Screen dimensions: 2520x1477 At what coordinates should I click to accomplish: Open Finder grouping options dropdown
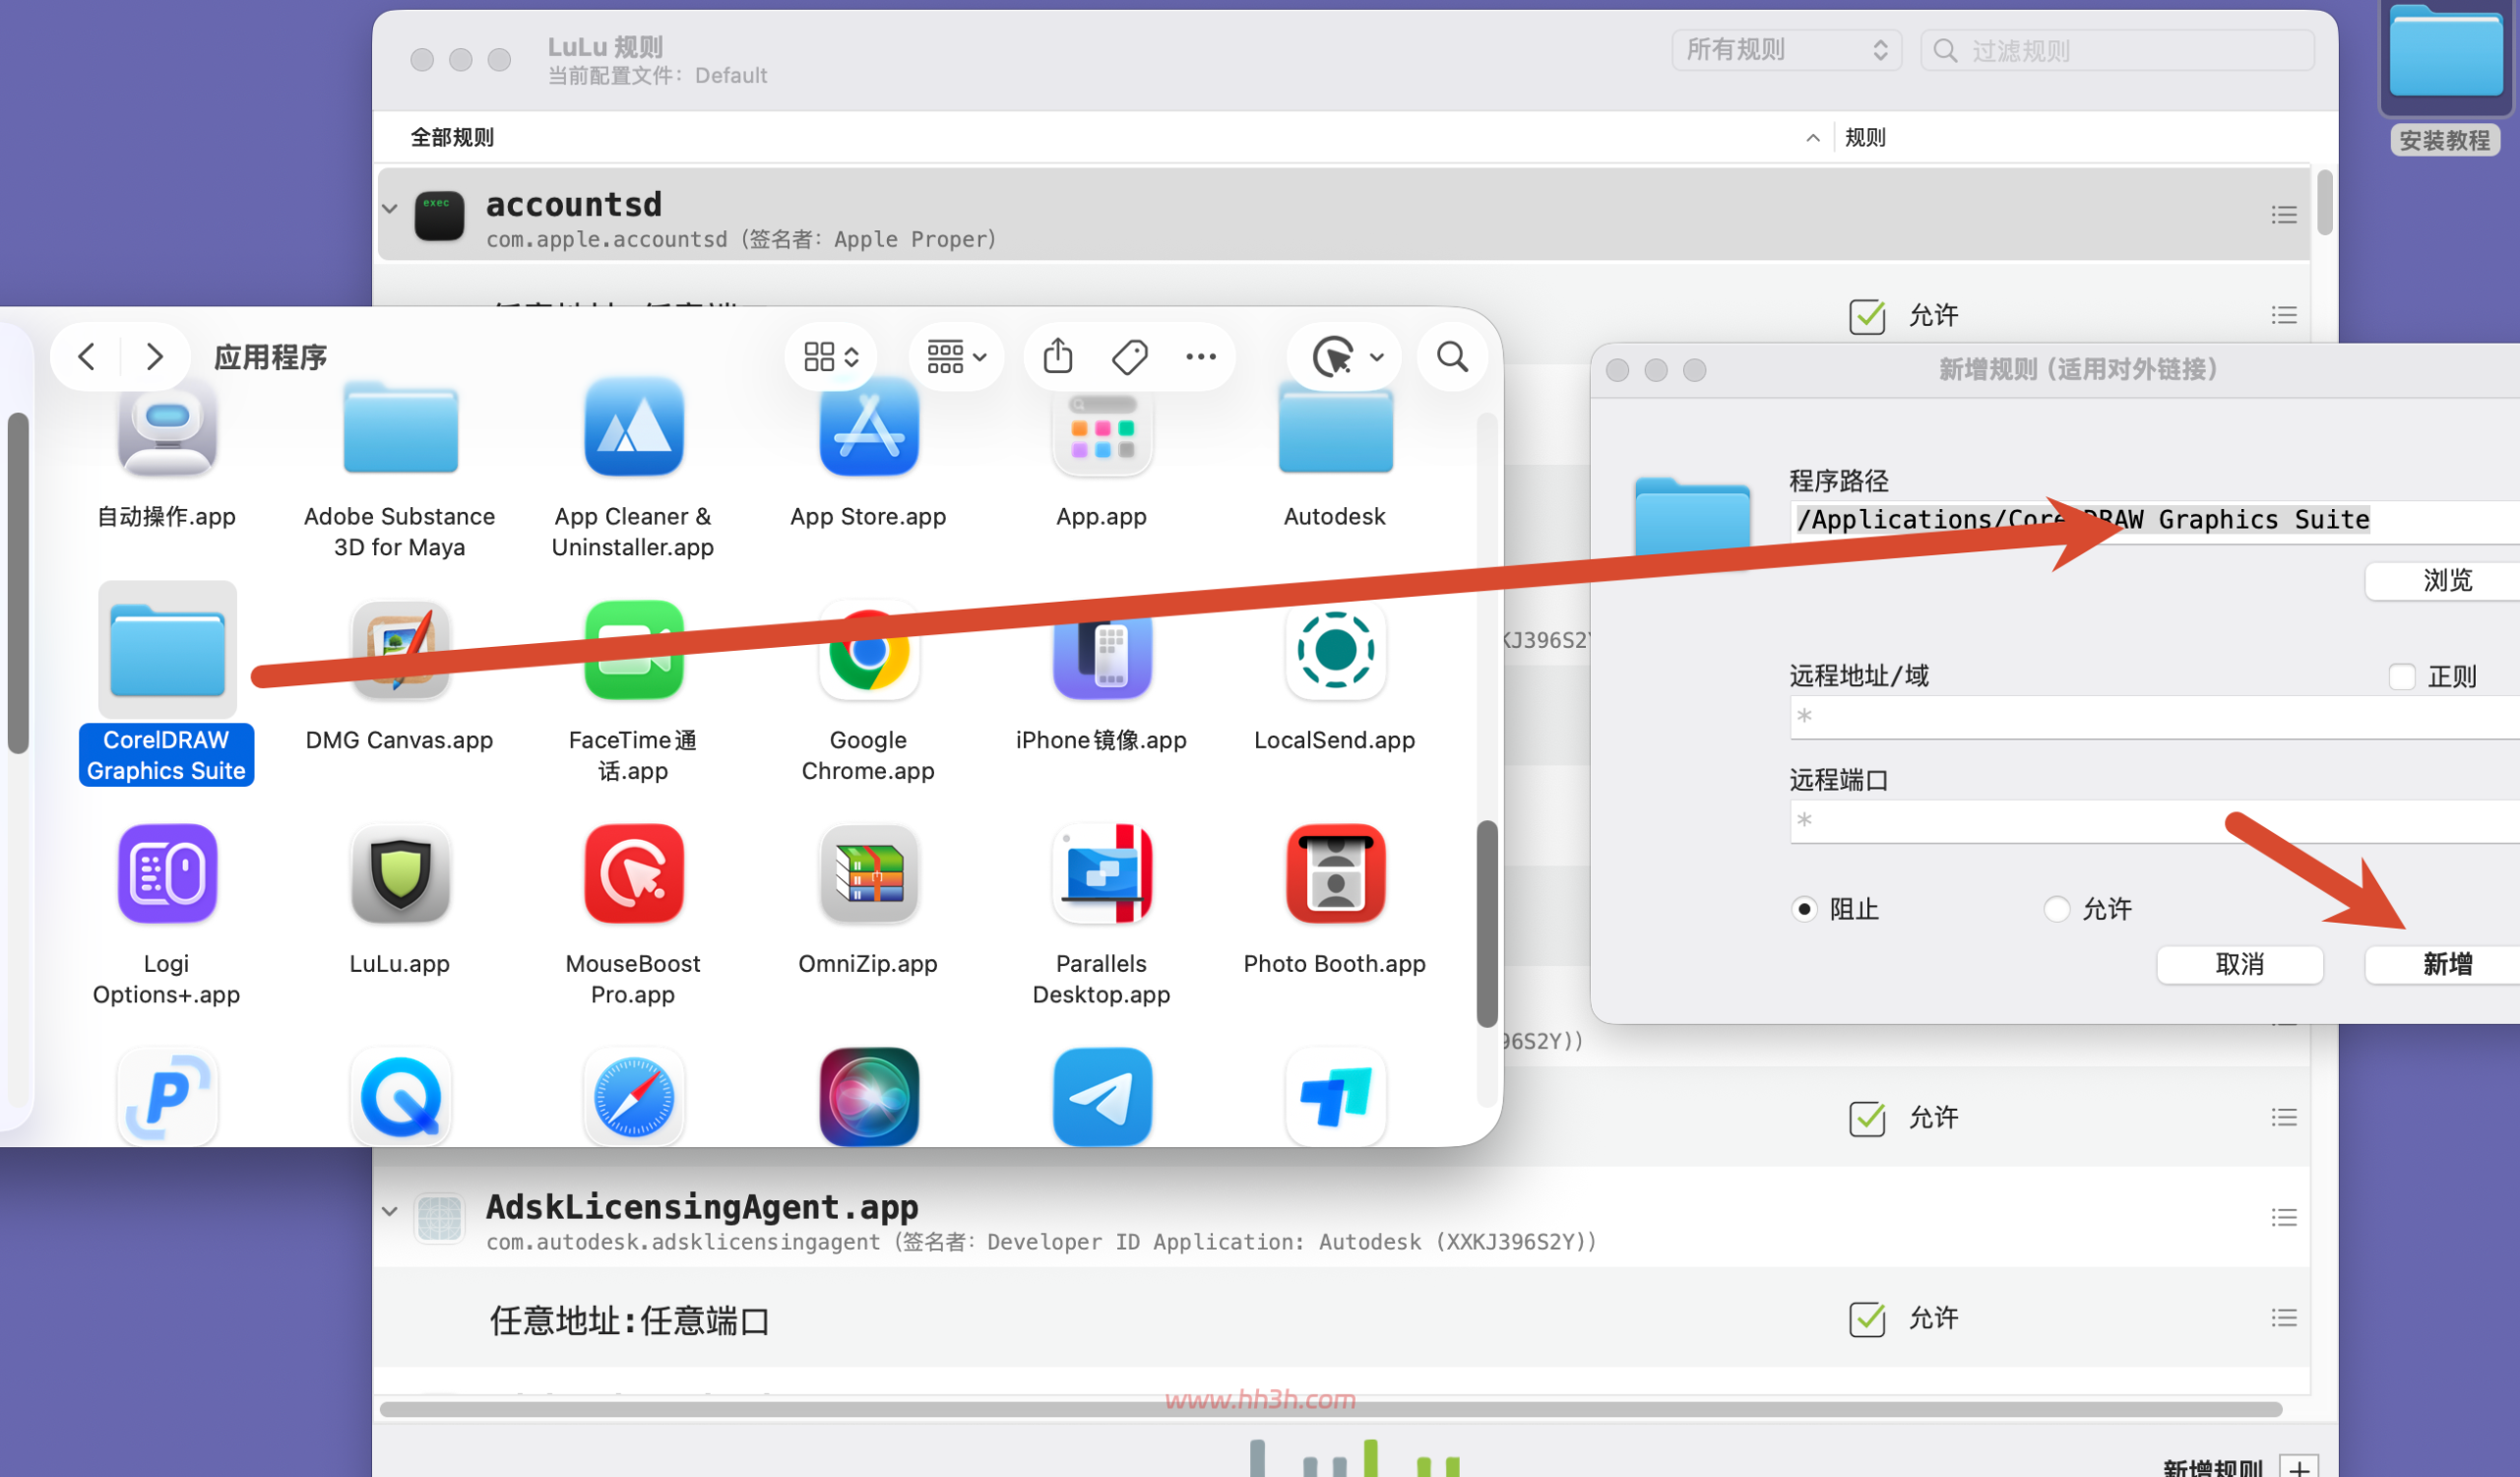point(956,357)
